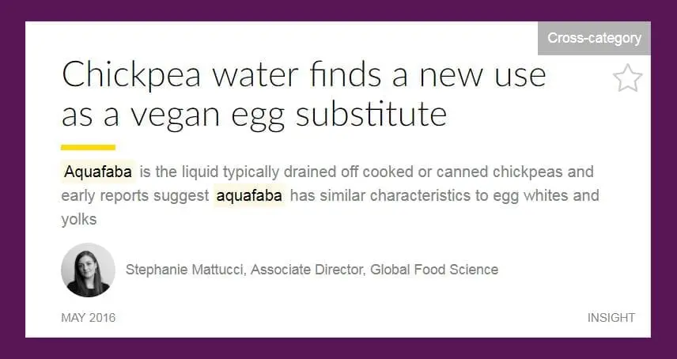Click the word 'yolks' in summary
The image size is (677, 359).
click(x=78, y=219)
